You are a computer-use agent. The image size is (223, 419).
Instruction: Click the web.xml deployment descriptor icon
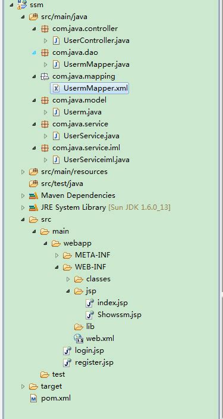click(x=78, y=339)
